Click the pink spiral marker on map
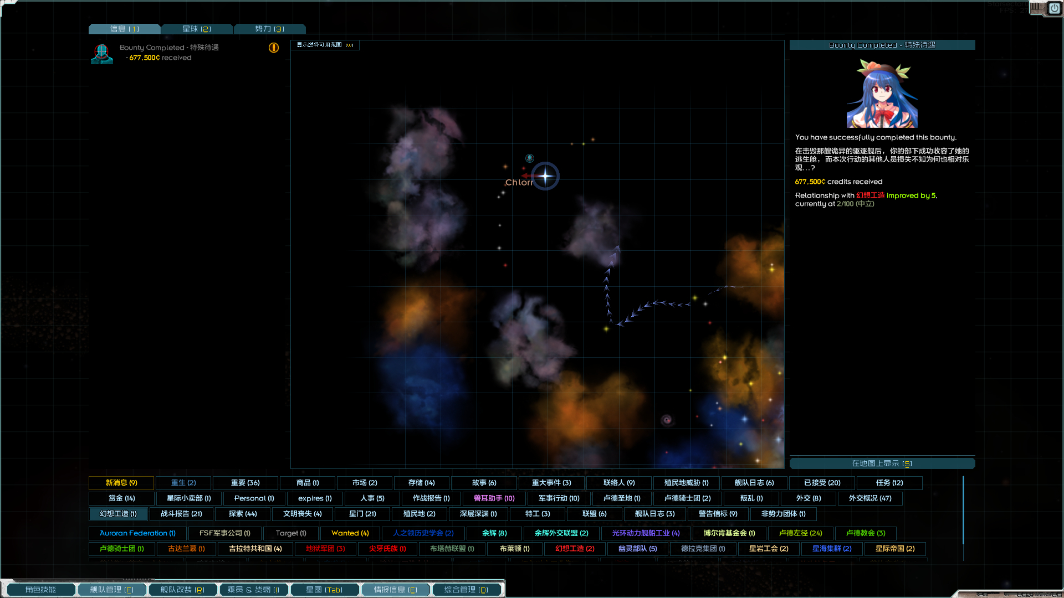Screen dimensions: 1064x598 667,420
